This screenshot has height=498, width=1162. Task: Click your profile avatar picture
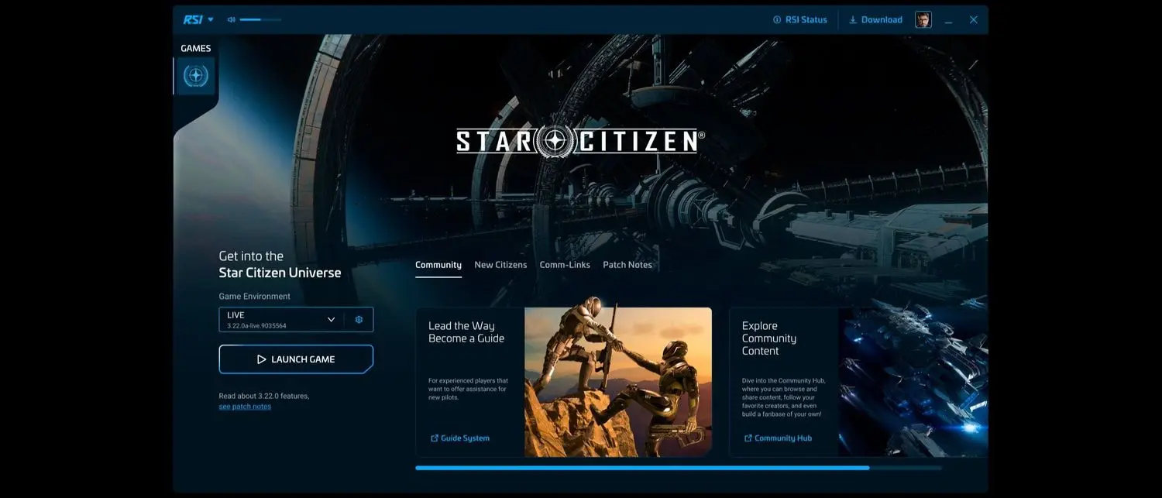(923, 19)
